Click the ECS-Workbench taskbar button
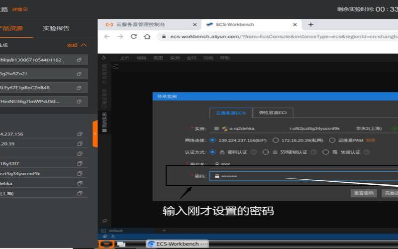 [178, 244]
